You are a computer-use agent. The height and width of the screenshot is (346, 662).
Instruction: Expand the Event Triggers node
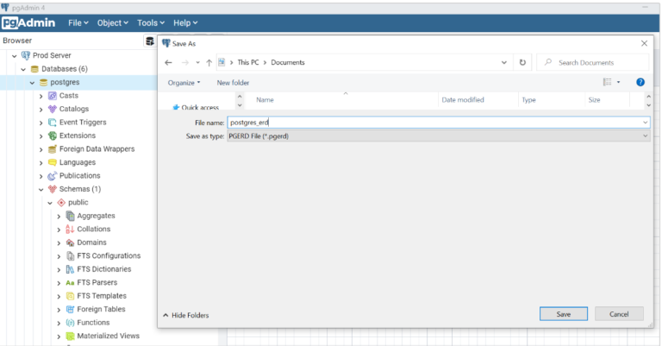[x=41, y=123]
